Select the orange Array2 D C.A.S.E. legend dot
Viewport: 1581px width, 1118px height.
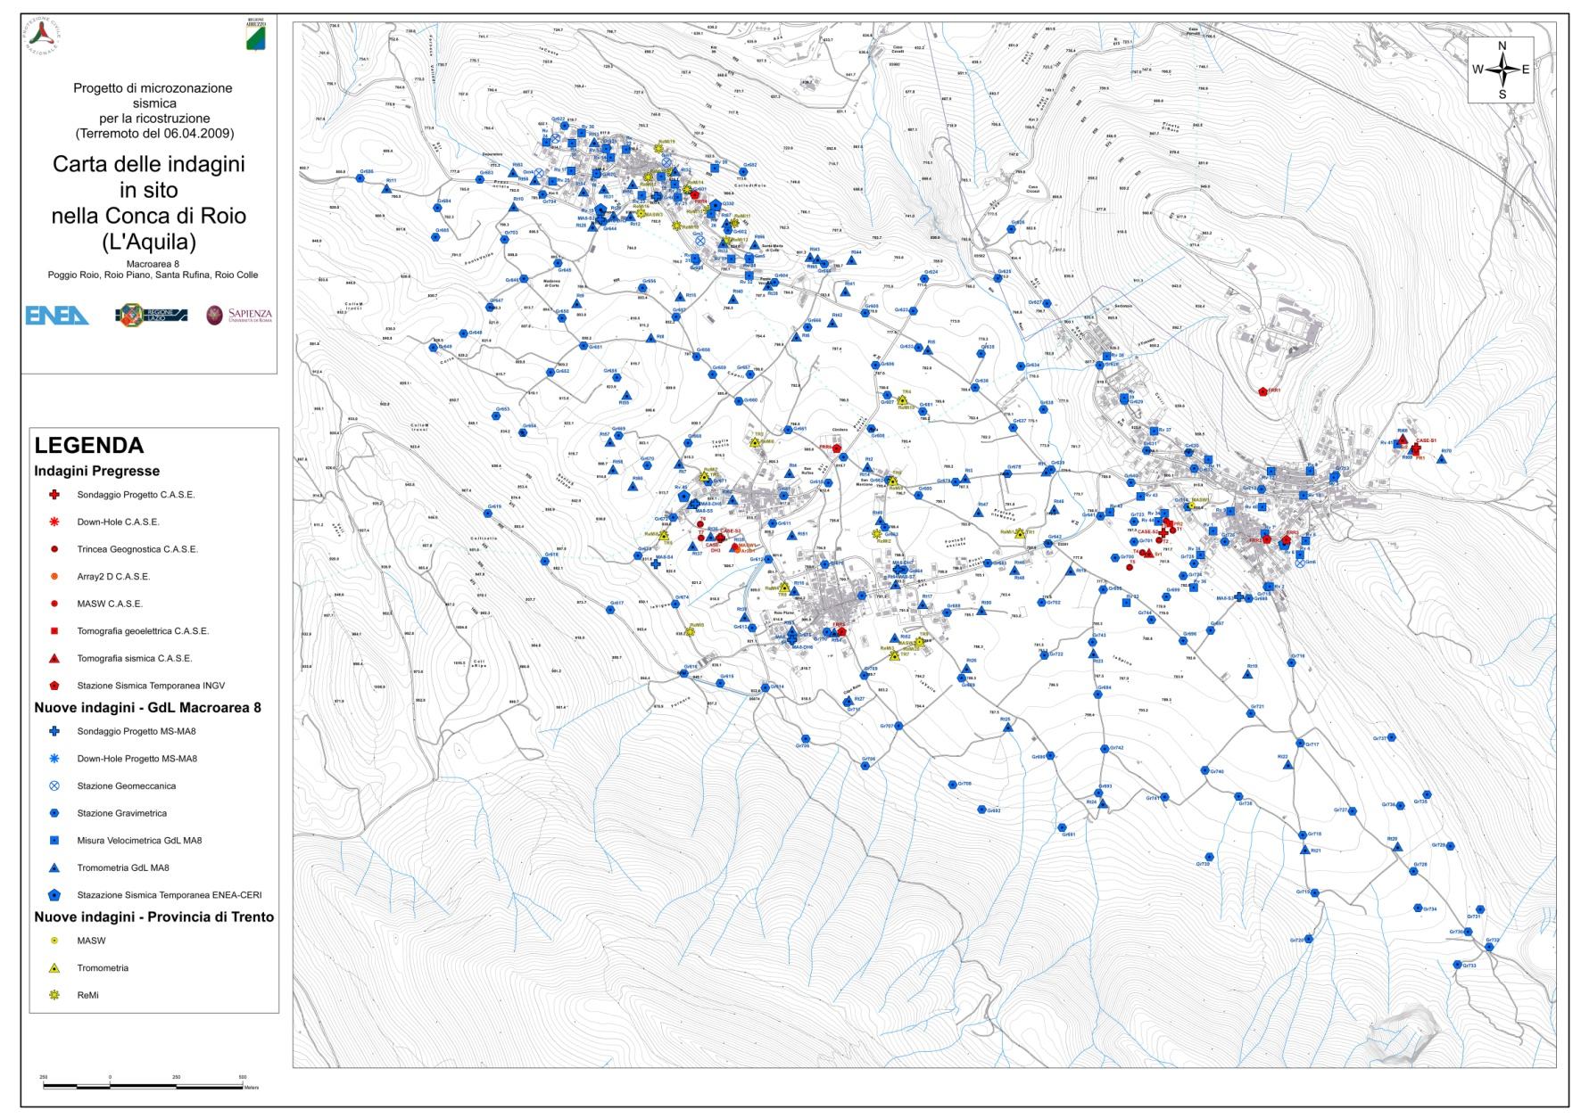point(54,577)
